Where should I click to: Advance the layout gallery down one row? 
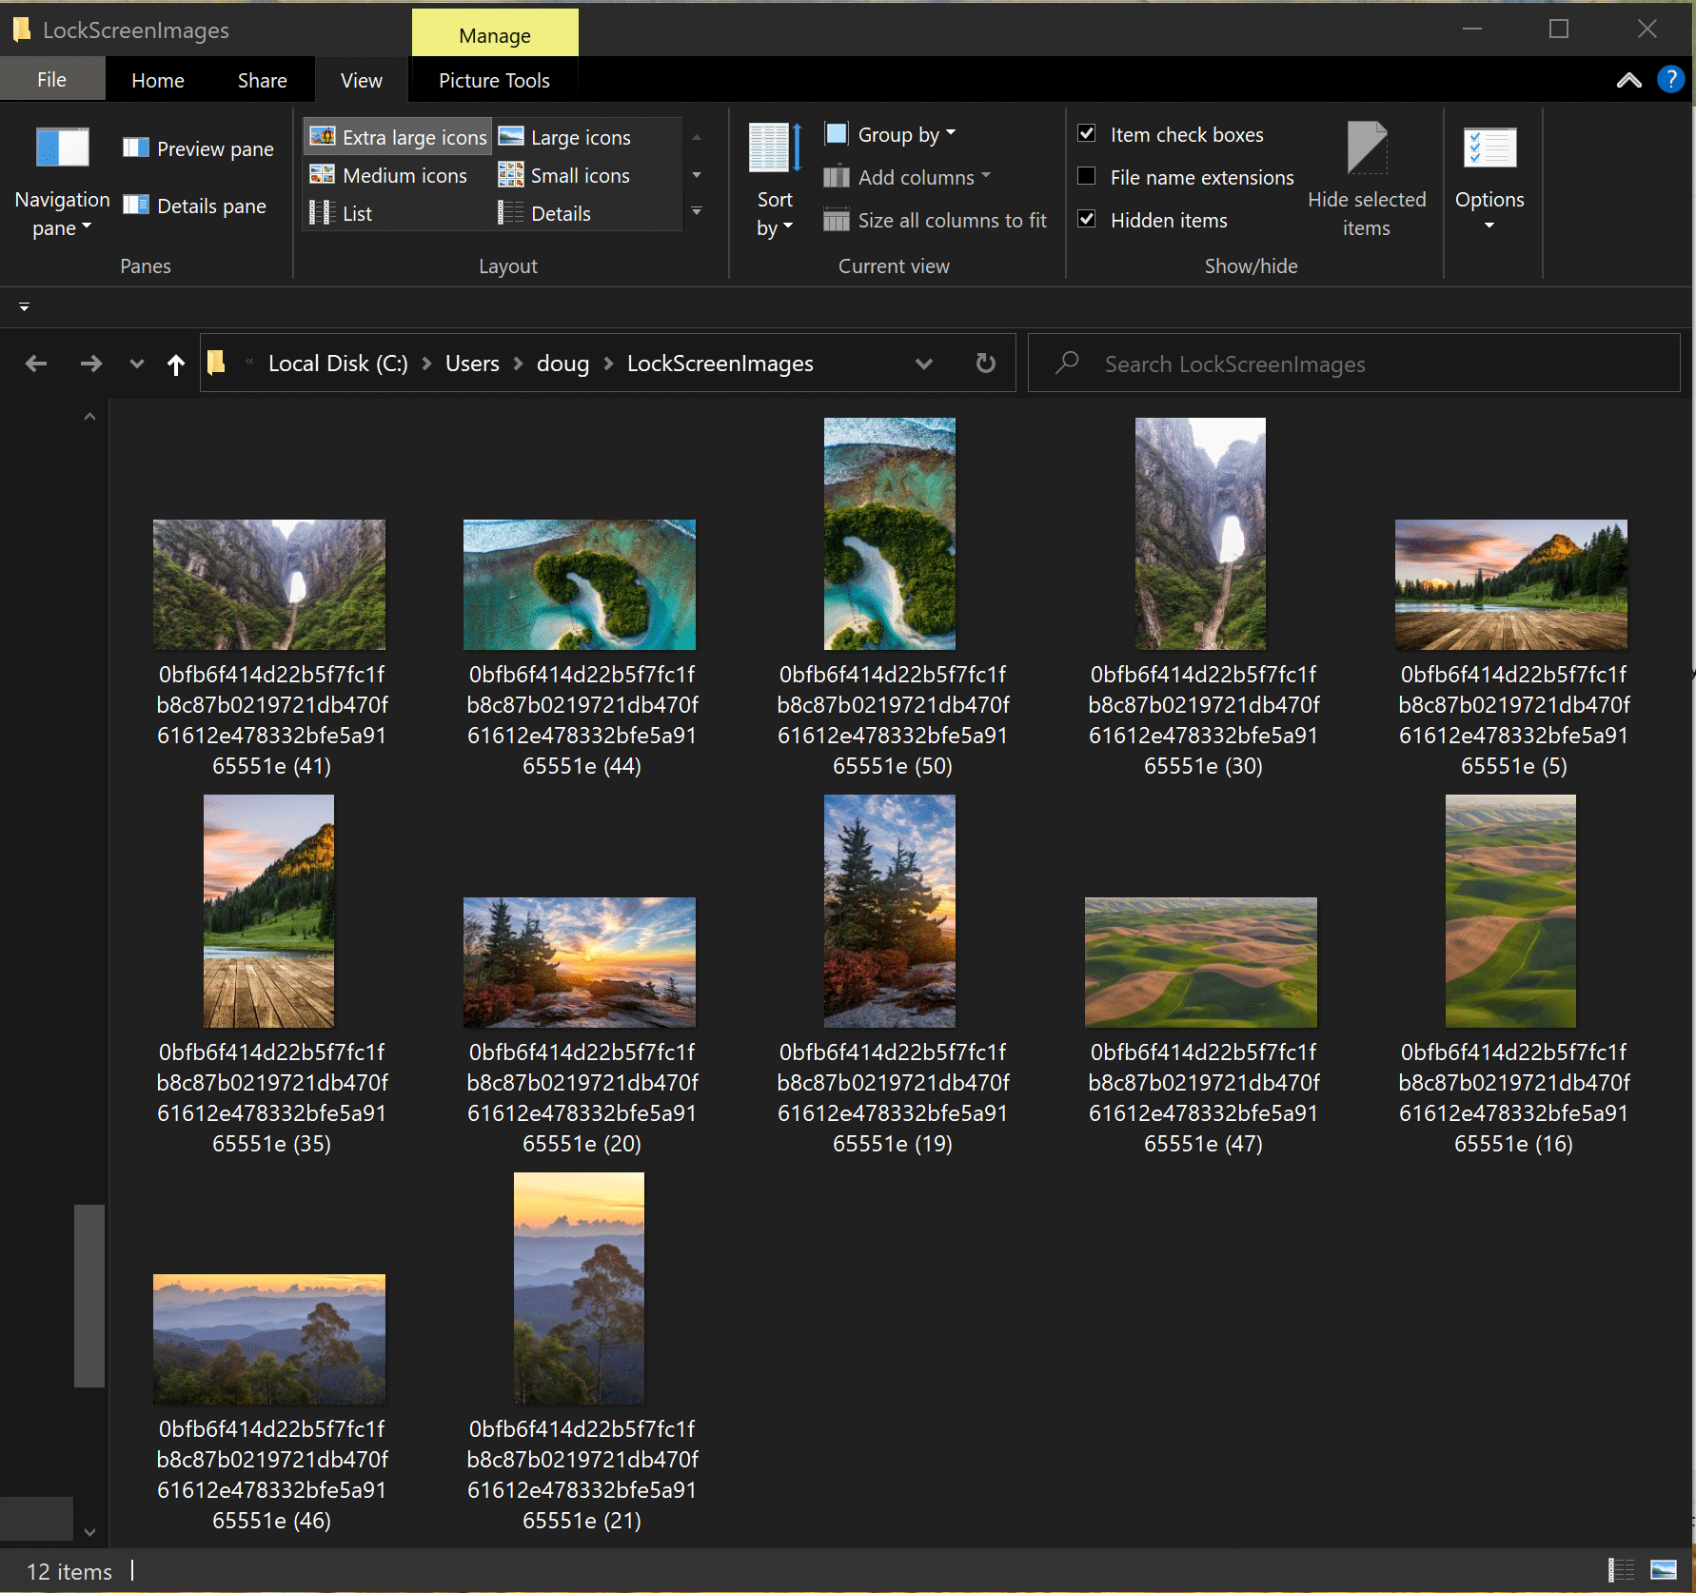pyautogui.click(x=697, y=175)
